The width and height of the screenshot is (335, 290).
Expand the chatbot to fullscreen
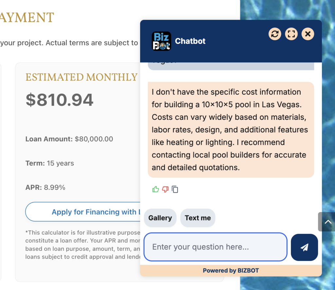coord(291,34)
